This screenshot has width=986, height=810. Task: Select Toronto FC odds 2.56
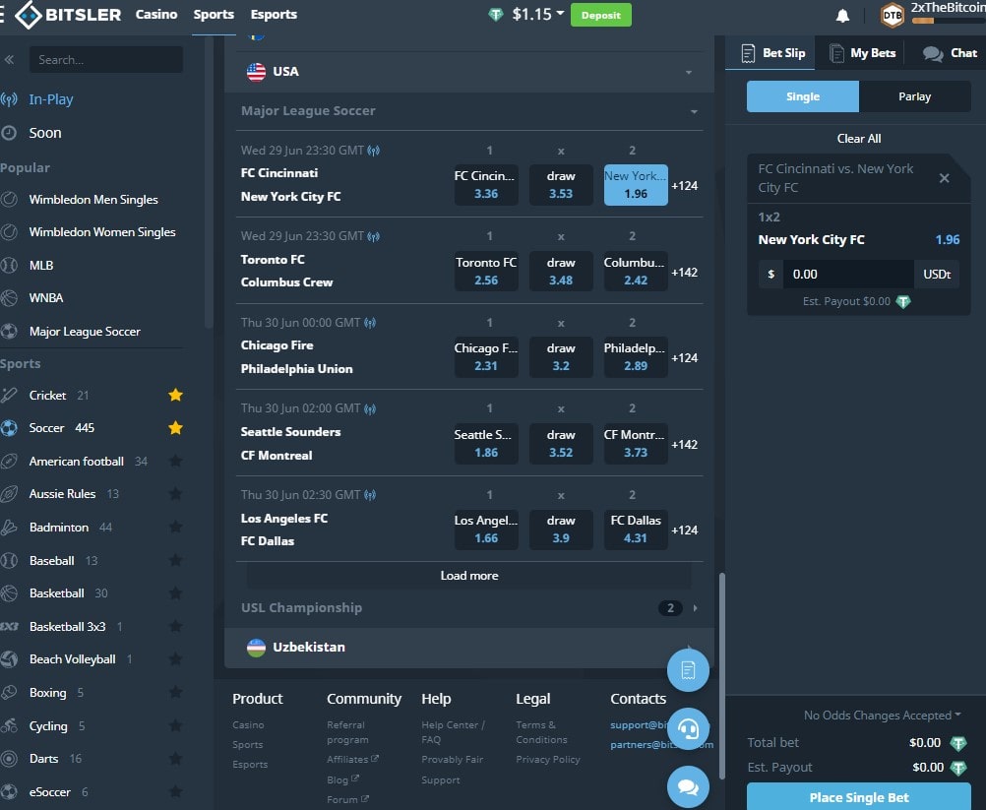click(x=486, y=272)
